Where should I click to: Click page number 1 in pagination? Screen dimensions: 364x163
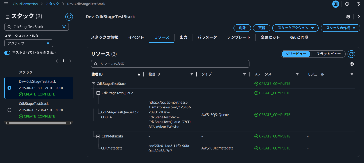[63, 61]
